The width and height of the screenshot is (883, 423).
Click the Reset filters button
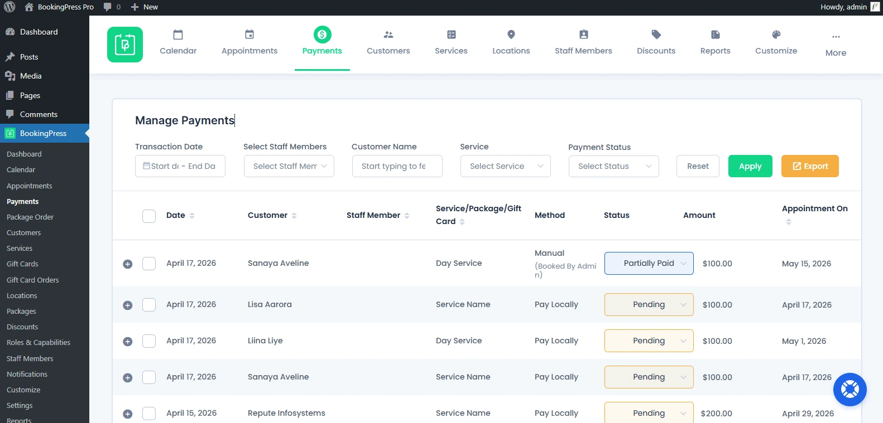(x=698, y=166)
